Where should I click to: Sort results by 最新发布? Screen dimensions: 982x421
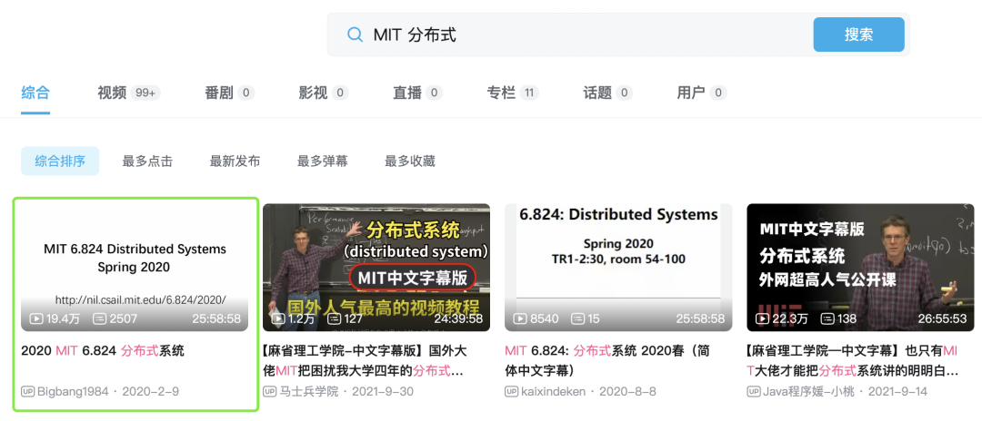pyautogui.click(x=235, y=162)
